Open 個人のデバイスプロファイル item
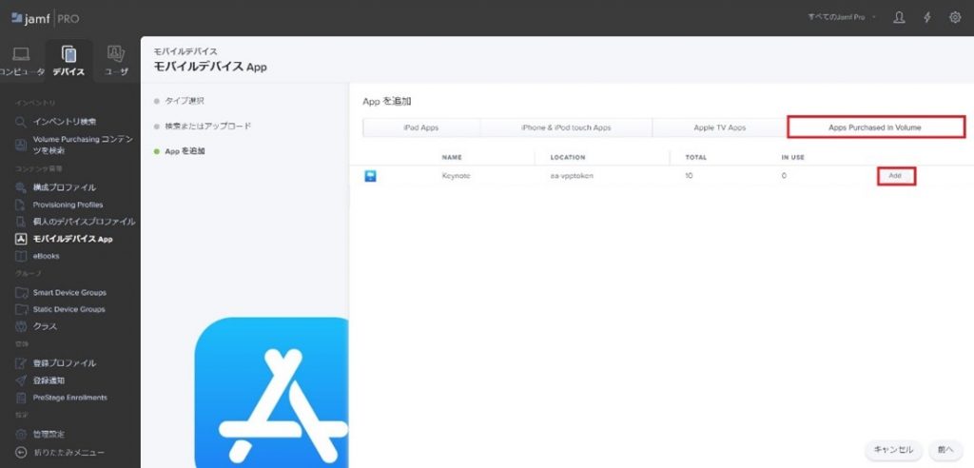This screenshot has width=974, height=468. 84,222
